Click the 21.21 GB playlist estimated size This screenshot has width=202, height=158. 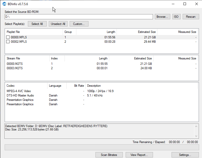pyautogui.click(x=150, y=37)
